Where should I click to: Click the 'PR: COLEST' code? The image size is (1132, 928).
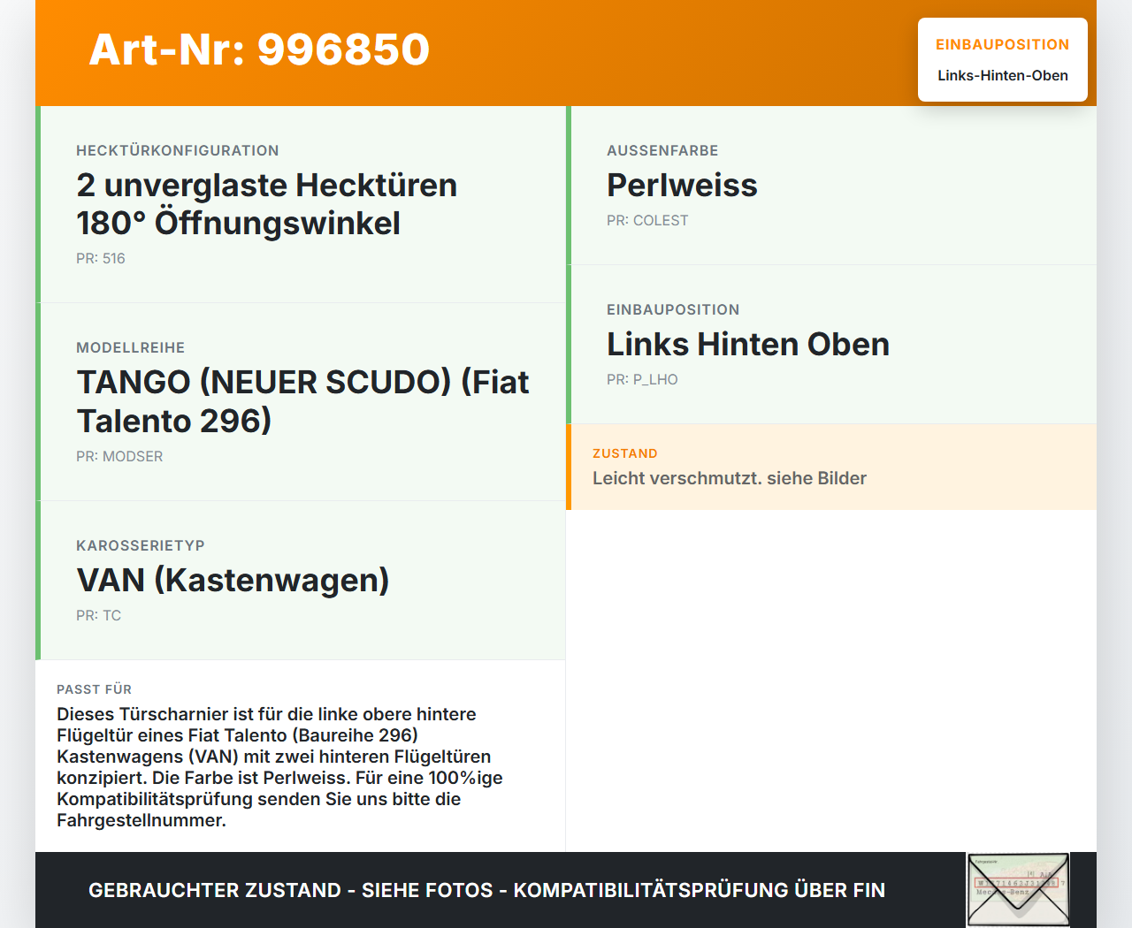[647, 220]
